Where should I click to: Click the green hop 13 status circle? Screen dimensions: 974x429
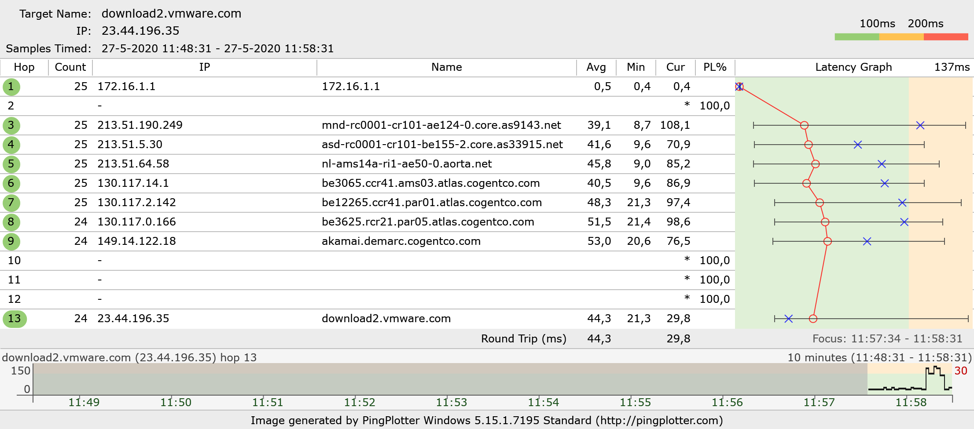[15, 319]
